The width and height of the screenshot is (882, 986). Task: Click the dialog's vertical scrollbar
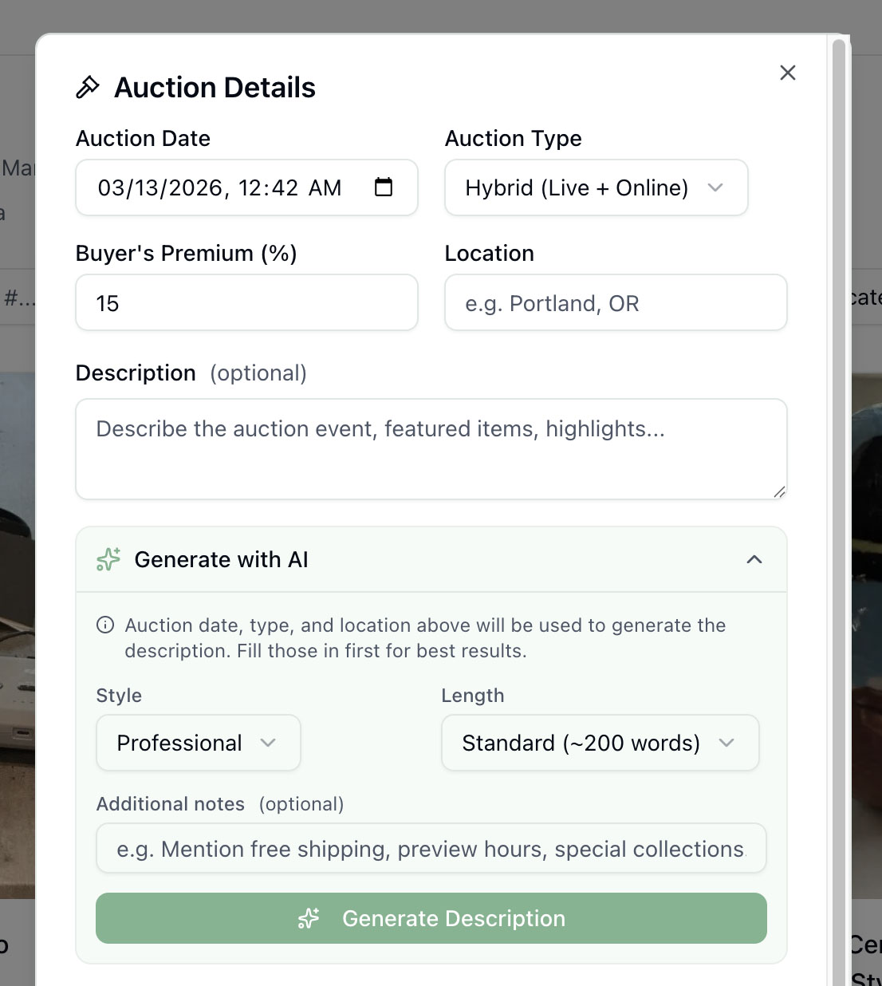838,479
